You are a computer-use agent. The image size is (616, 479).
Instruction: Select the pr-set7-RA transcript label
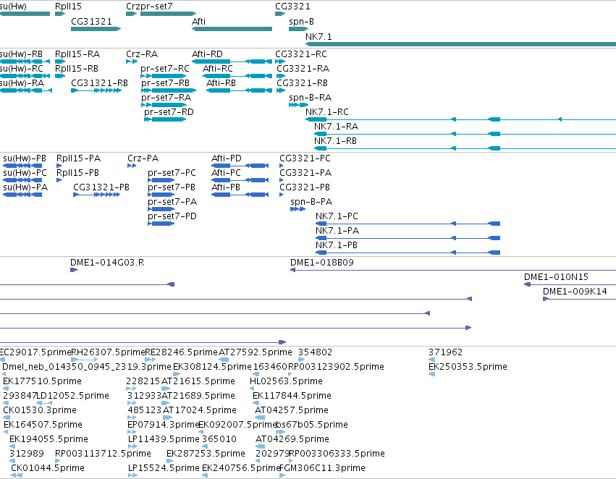pyautogui.click(x=166, y=98)
